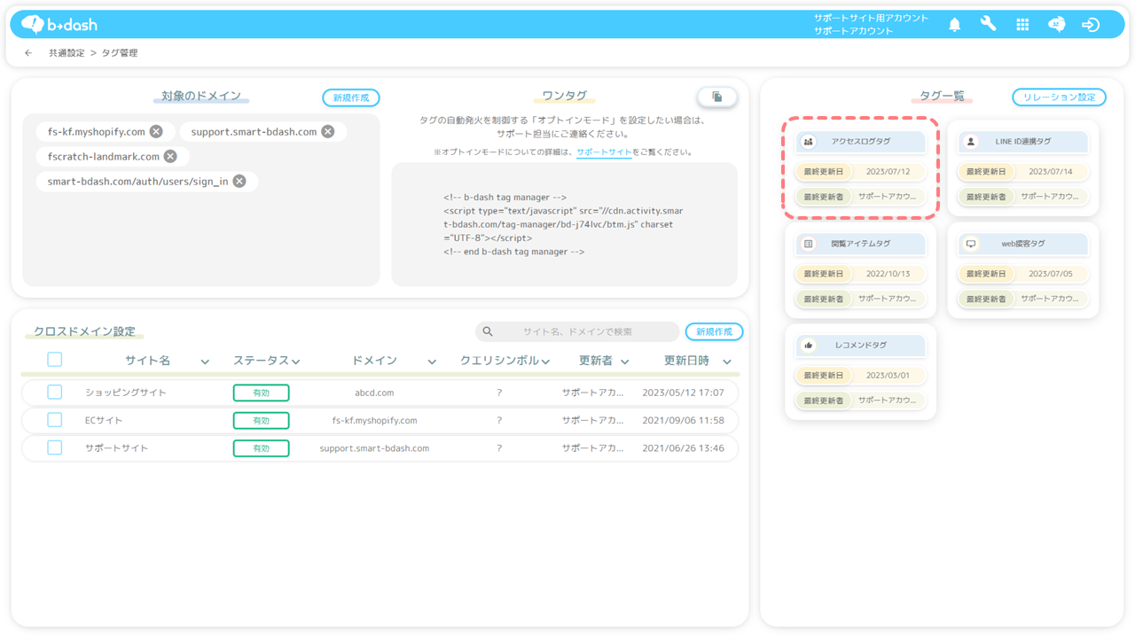Remove fscratch-landmark.com domain chip
1135x638 pixels.
tap(170, 156)
